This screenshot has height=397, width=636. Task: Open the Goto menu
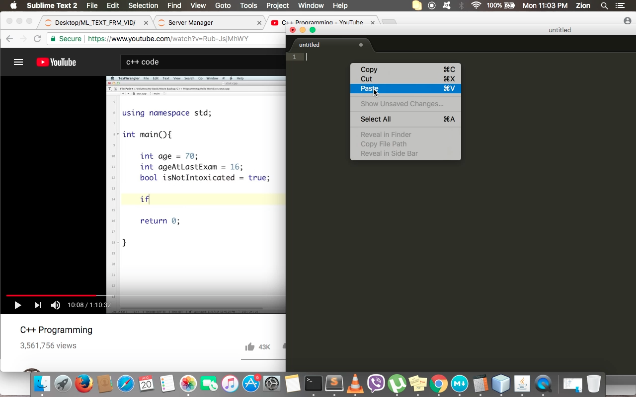click(223, 6)
